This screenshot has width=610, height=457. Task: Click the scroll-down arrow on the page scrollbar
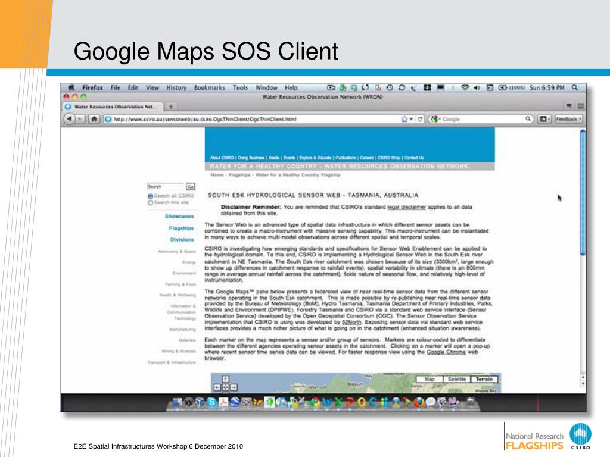click(583, 384)
